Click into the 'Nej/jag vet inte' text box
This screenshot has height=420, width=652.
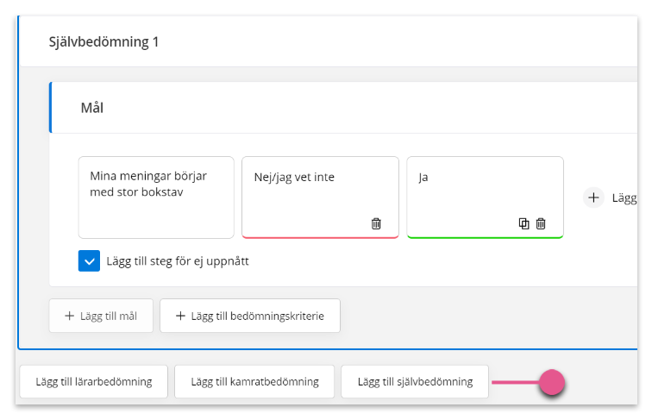click(x=320, y=187)
